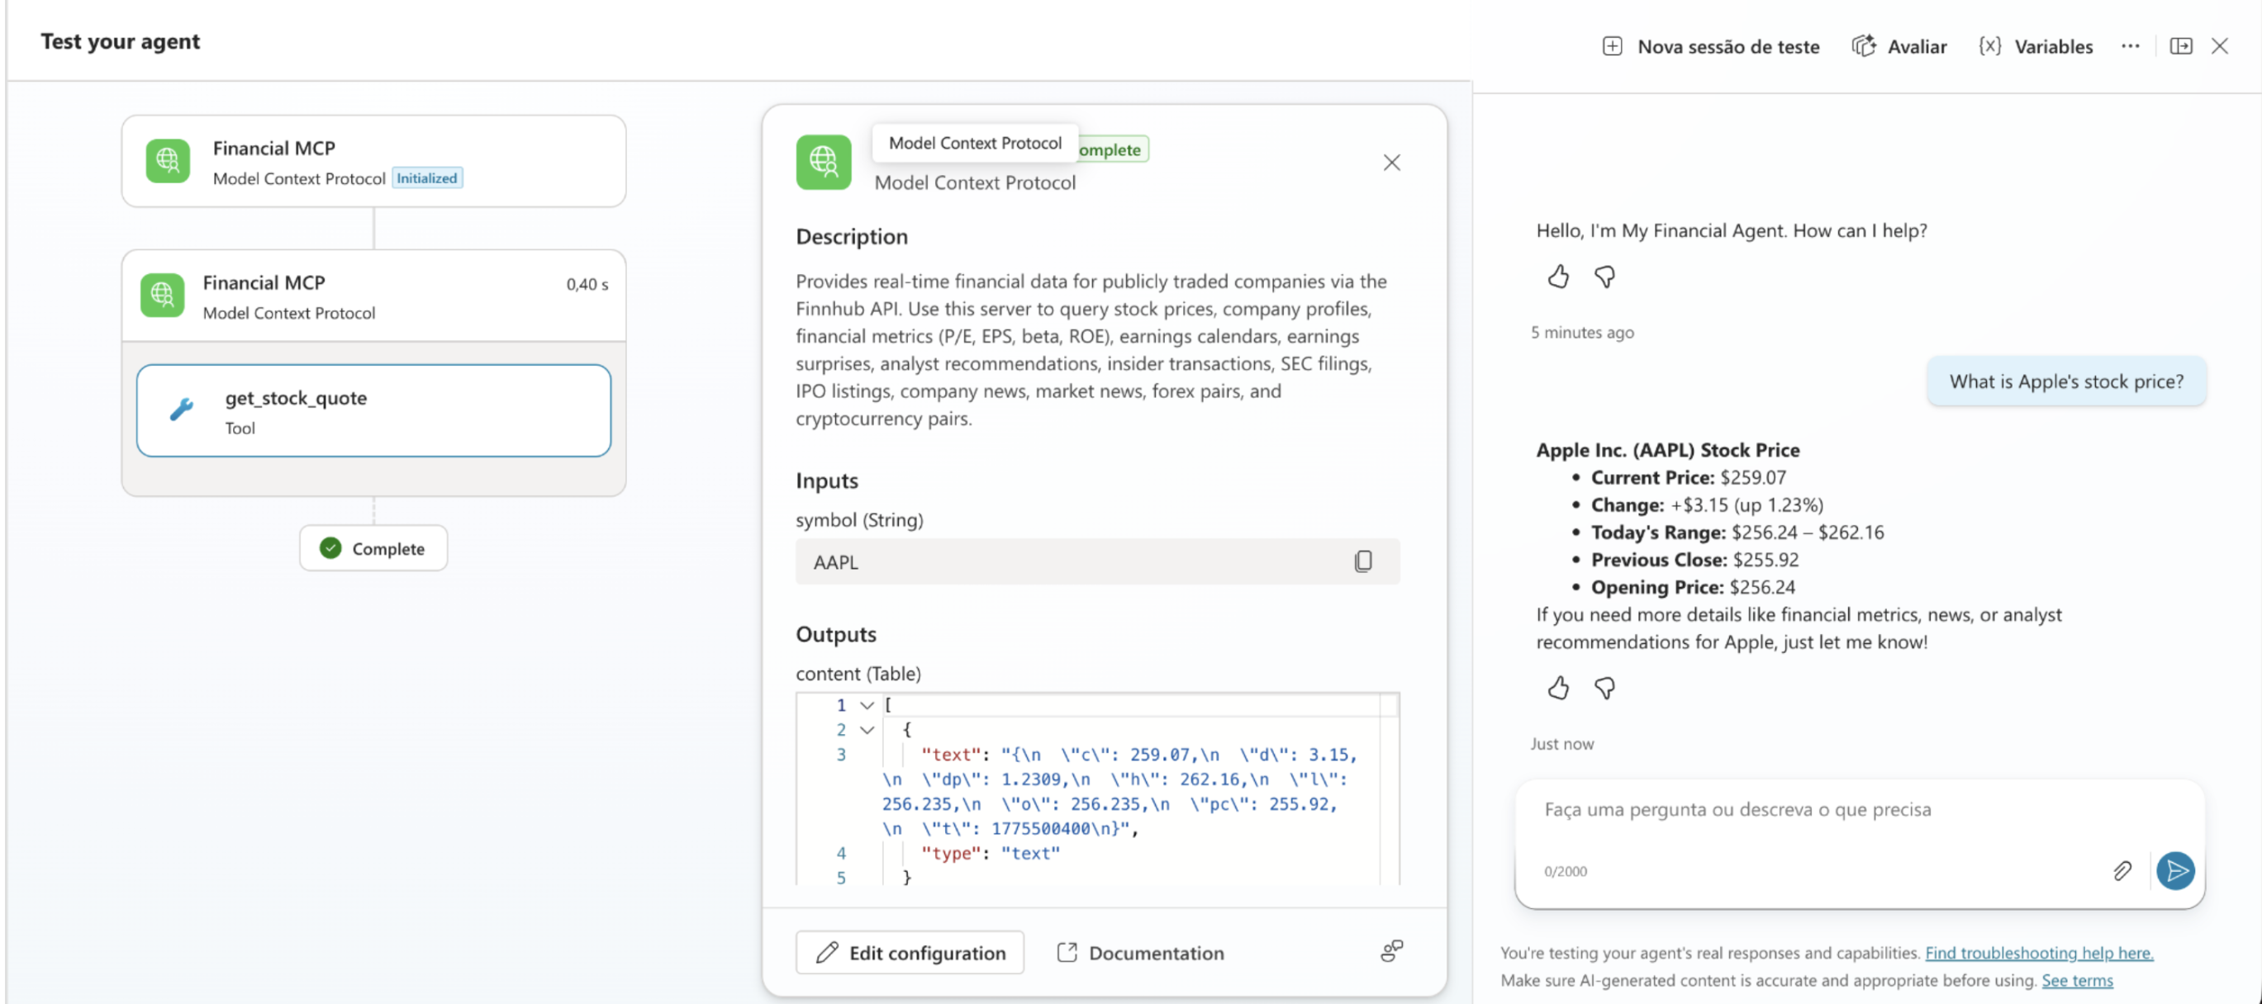This screenshot has height=1004, width=2262.
Task: Close the Model Context Protocol details card
Action: tap(1391, 163)
